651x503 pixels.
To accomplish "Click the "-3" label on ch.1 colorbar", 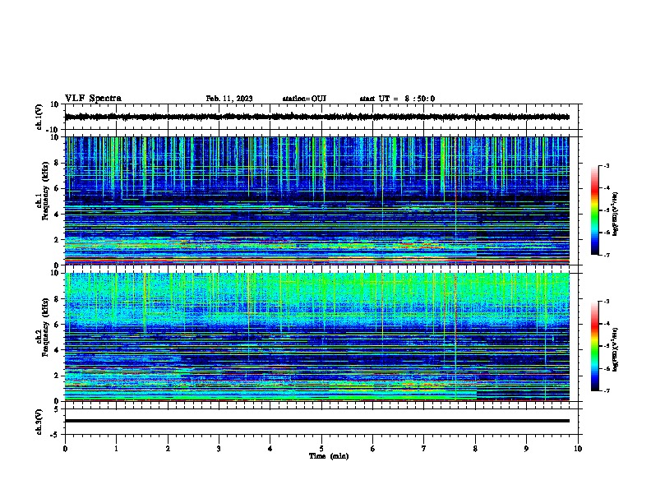I will tap(607, 166).
